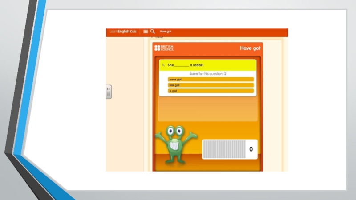This screenshot has width=356, height=200.
Task: Click the 'Game' bullet item above panel
Action: 158,38
